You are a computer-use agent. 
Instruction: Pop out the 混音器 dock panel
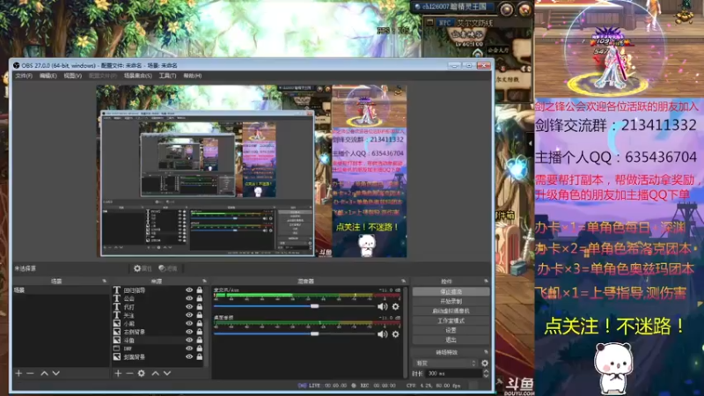[x=403, y=281]
